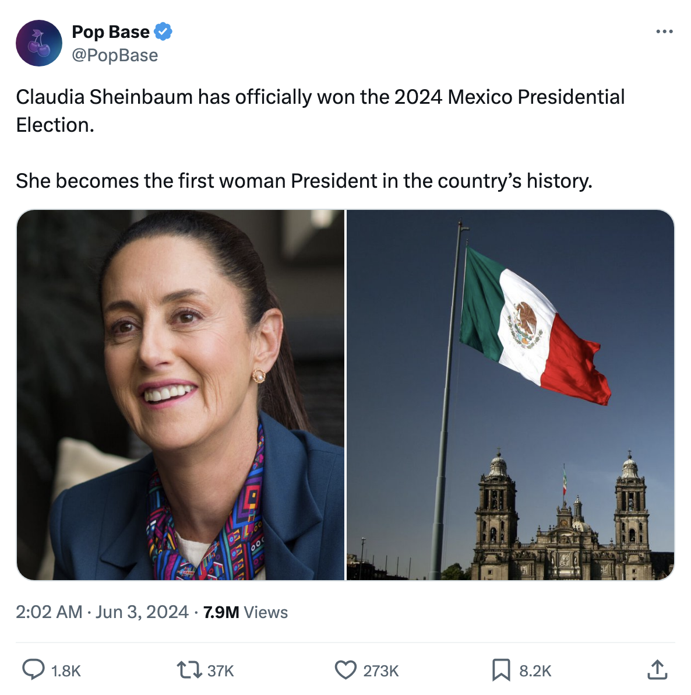Open the three-dot more options menu
The height and width of the screenshot is (695, 691).
tap(664, 31)
